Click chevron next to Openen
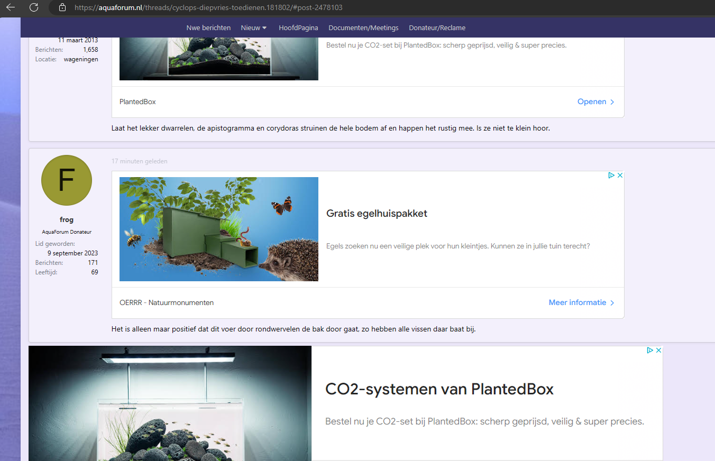The image size is (715, 461). [612, 102]
